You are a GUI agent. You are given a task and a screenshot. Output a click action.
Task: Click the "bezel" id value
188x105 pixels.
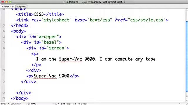pyautogui.click(x=50, y=42)
